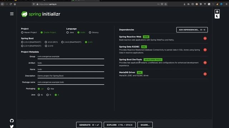Click the Explore button
Viewport: 229px width, 128px height.
(120, 125)
